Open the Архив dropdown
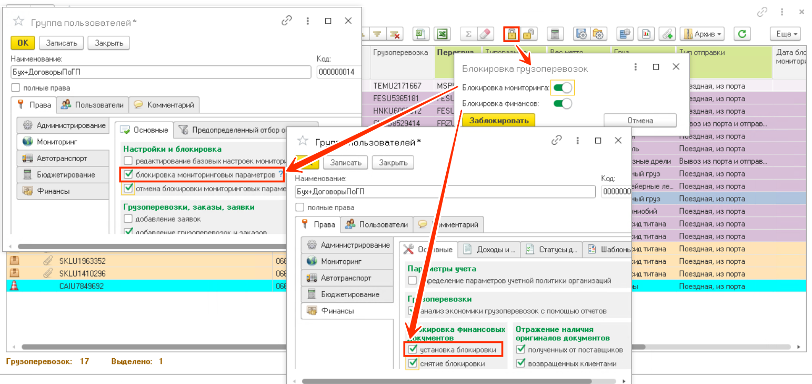The image size is (812, 384). [702, 34]
